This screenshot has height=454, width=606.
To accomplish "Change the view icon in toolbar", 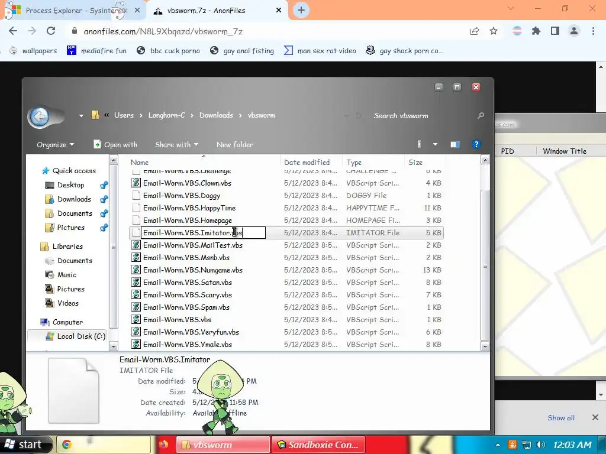I will click(x=420, y=144).
